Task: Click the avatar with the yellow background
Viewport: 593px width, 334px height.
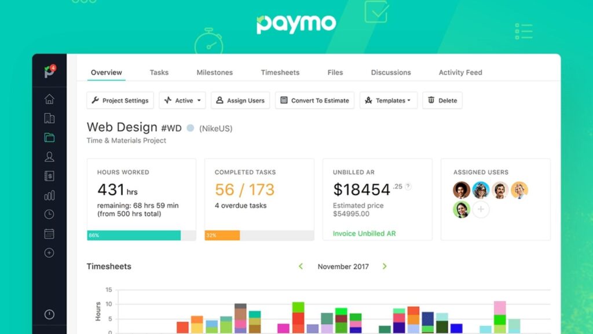Action: tap(519, 190)
